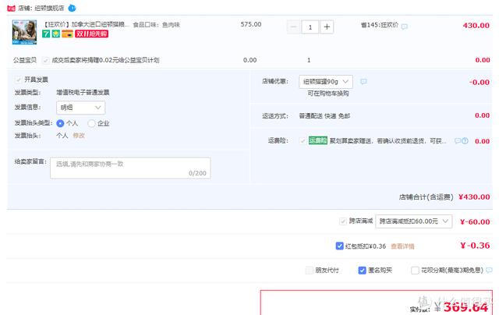Click the 修改 link for invoice title
Screen dimensions: 499x315
pyautogui.click(x=79, y=136)
